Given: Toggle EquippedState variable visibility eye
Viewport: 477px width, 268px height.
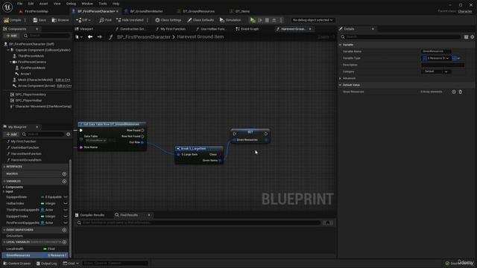Looking at the screenshot, I should (x=66, y=197).
